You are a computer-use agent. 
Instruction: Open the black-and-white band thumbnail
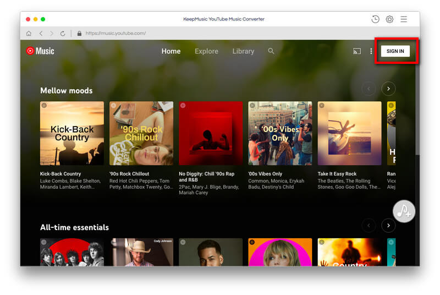tap(72, 252)
